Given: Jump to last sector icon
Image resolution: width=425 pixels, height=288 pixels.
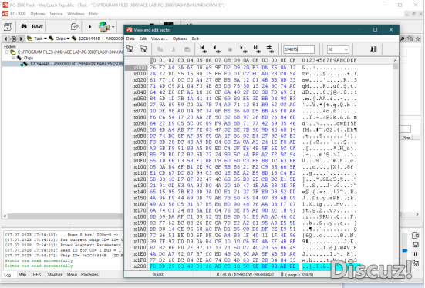Looking at the screenshot, I should (x=256, y=49).
